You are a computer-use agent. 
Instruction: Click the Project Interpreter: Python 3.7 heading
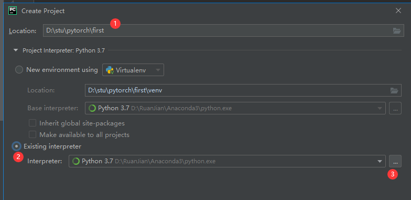[64, 50]
